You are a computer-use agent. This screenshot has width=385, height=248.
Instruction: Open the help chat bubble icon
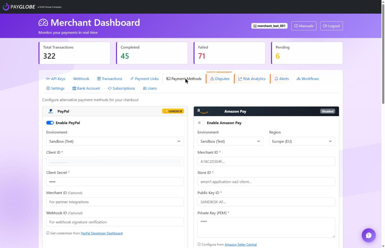tap(369, 235)
